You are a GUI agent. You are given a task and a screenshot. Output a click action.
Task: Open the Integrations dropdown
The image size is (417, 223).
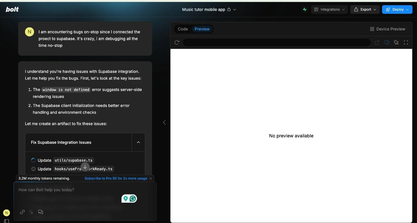tap(329, 10)
